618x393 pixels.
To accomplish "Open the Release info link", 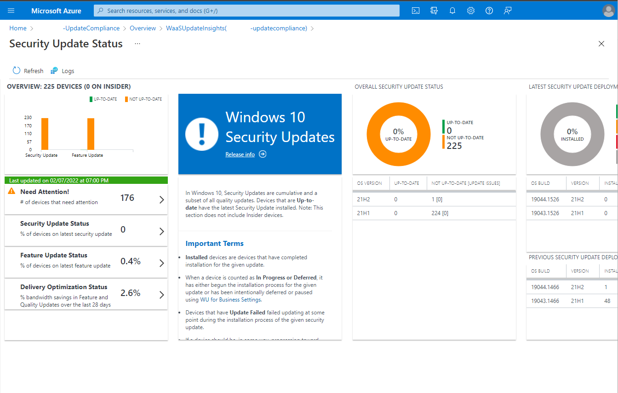I will (240, 154).
